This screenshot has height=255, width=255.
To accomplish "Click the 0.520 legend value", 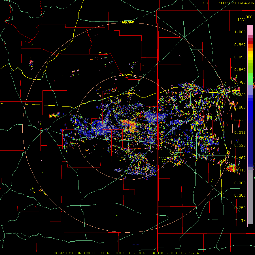I will [x=240, y=145].
